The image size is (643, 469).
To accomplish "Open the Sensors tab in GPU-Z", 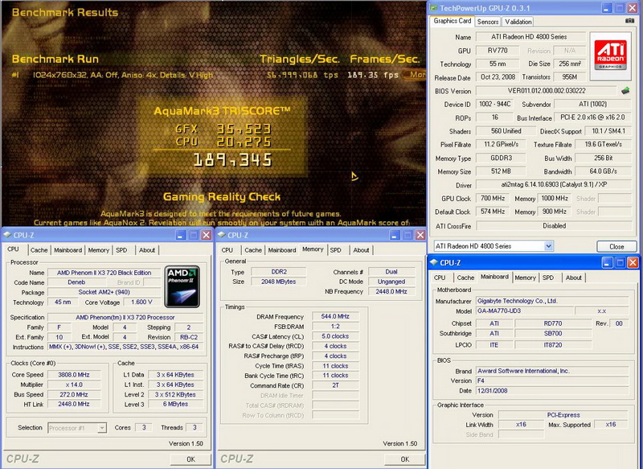I will click(x=488, y=22).
